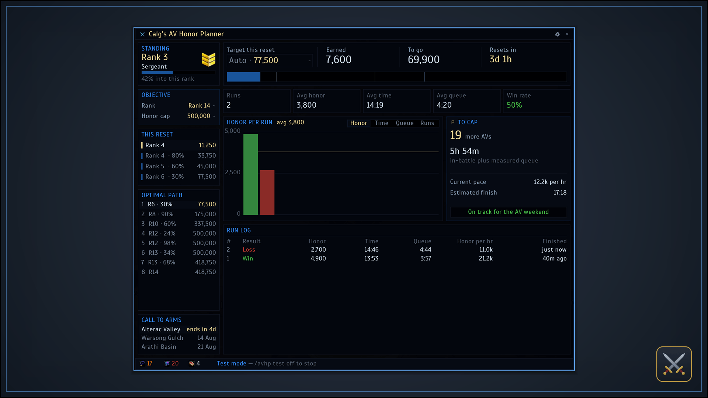
Task: Click the earned honor progress bar
Action: point(396,77)
